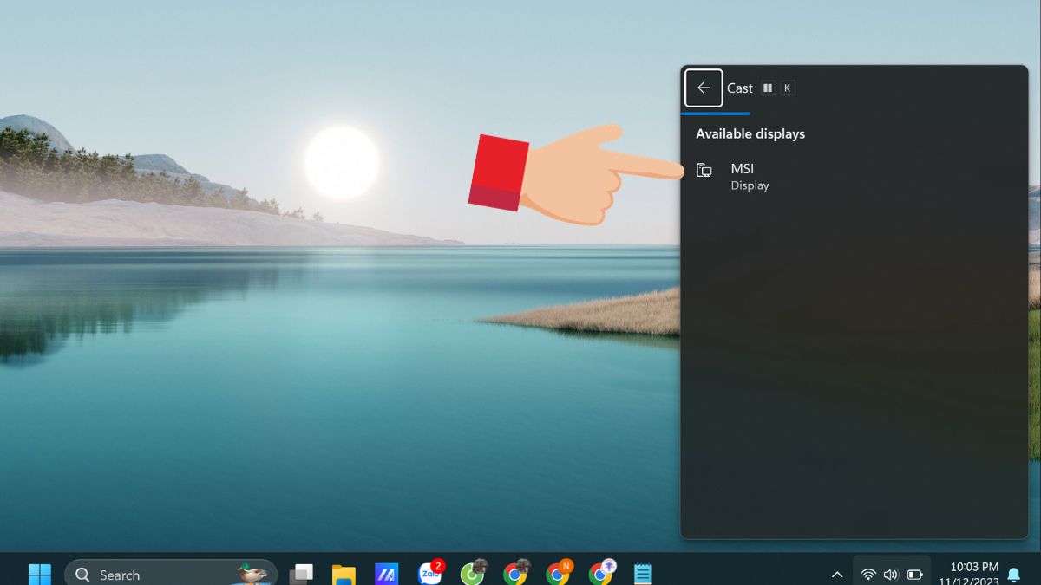Click the Available displays heading
This screenshot has height=585, width=1041.
(750, 133)
